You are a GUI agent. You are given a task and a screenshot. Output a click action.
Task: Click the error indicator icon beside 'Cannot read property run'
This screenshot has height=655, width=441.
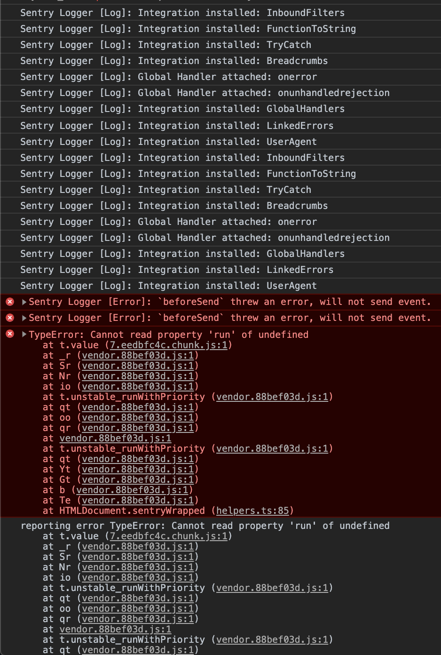(10, 334)
